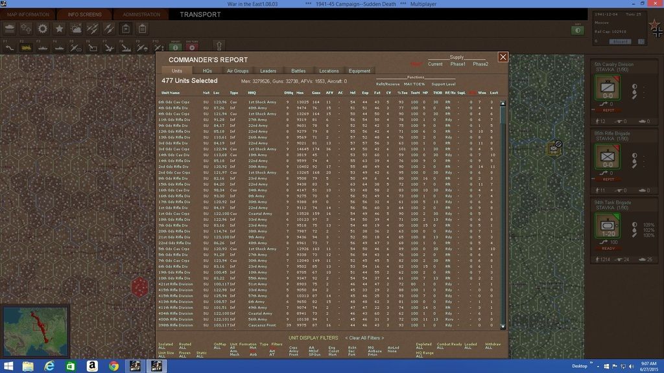The height and width of the screenshot is (373, 664).
Task: Sort by the Men column header
Action: click(300, 93)
